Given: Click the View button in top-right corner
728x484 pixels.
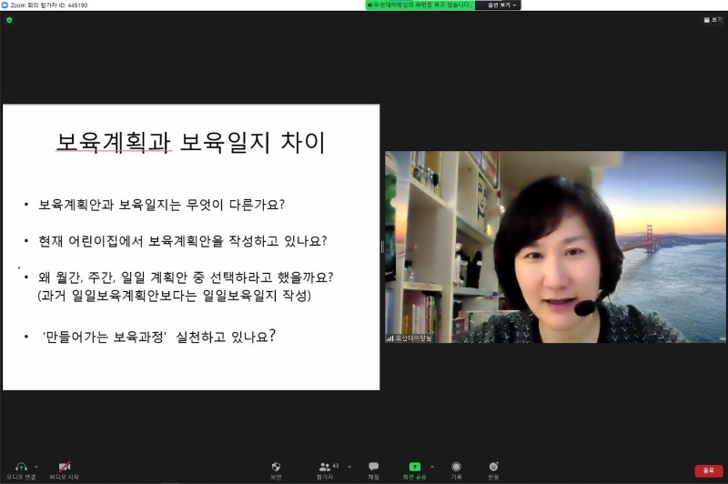Looking at the screenshot, I should click(713, 19).
